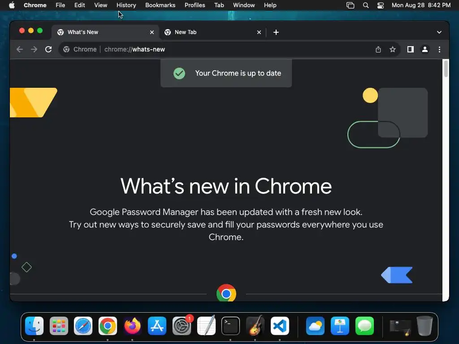Image resolution: width=459 pixels, height=344 pixels.
Task: Open the Trash from the Dock
Action: [425, 326]
